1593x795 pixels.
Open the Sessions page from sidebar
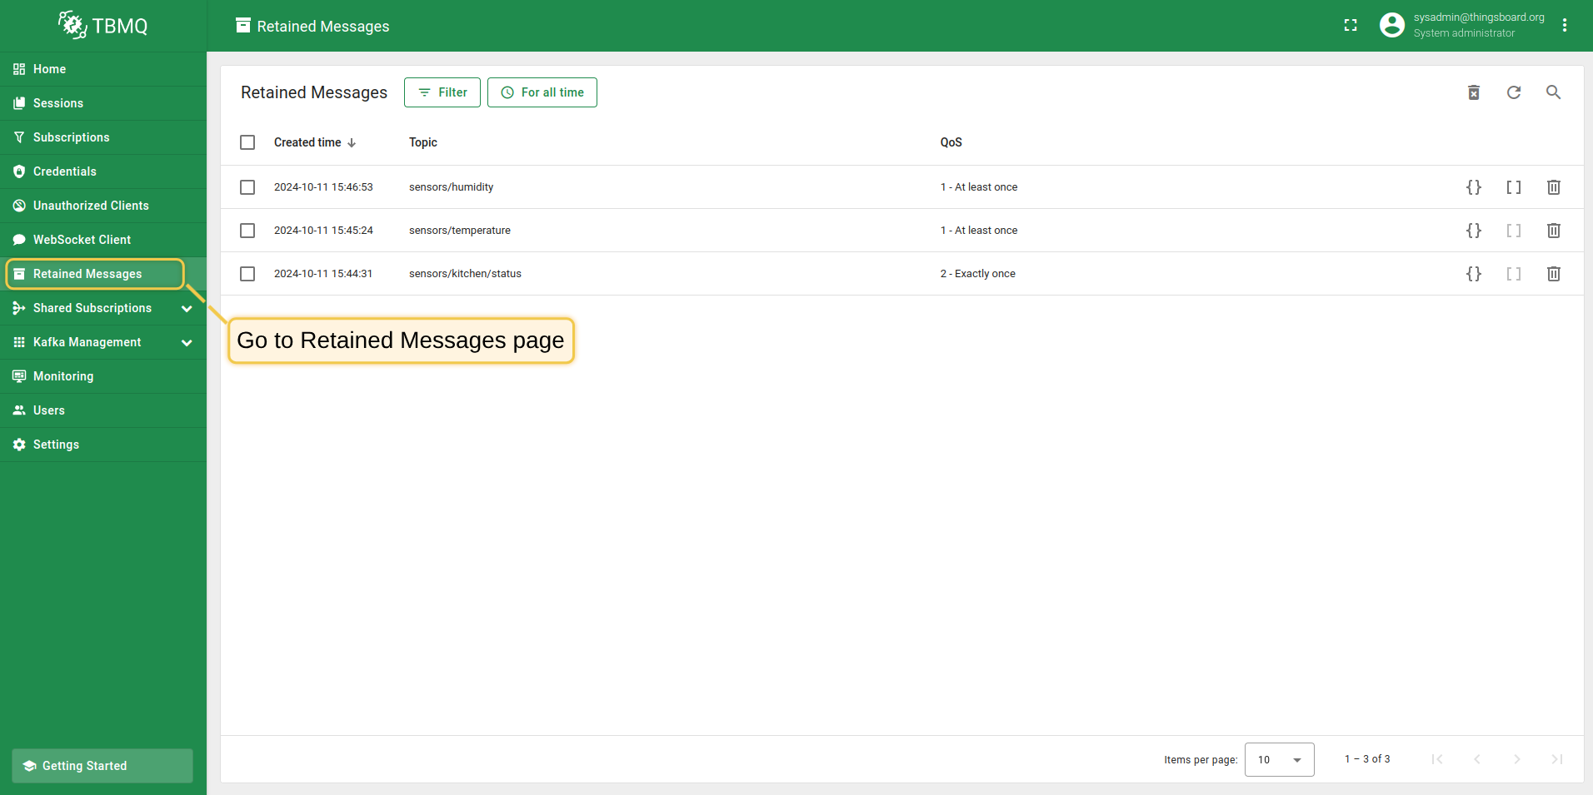[58, 102]
